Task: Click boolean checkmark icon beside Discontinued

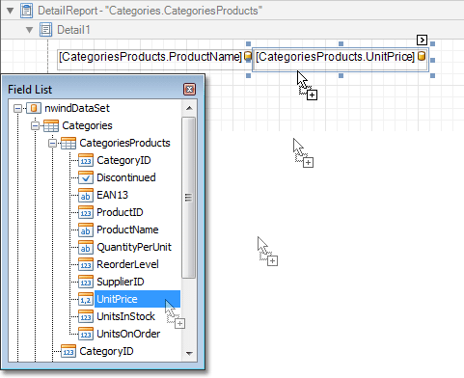Action: coord(86,177)
